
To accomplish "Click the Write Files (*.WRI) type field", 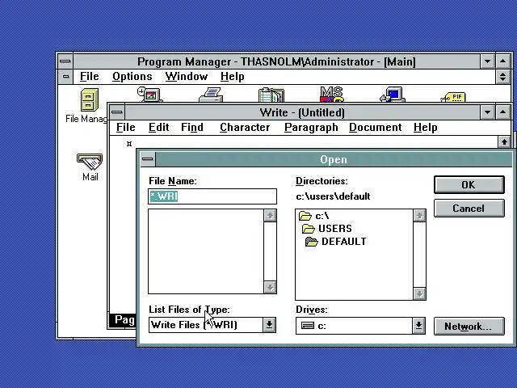I will pos(206,325).
